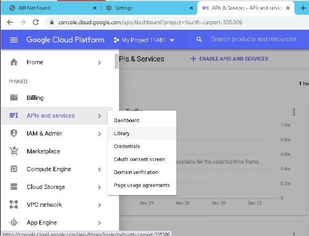Select Credentials from the submenu

142,146
